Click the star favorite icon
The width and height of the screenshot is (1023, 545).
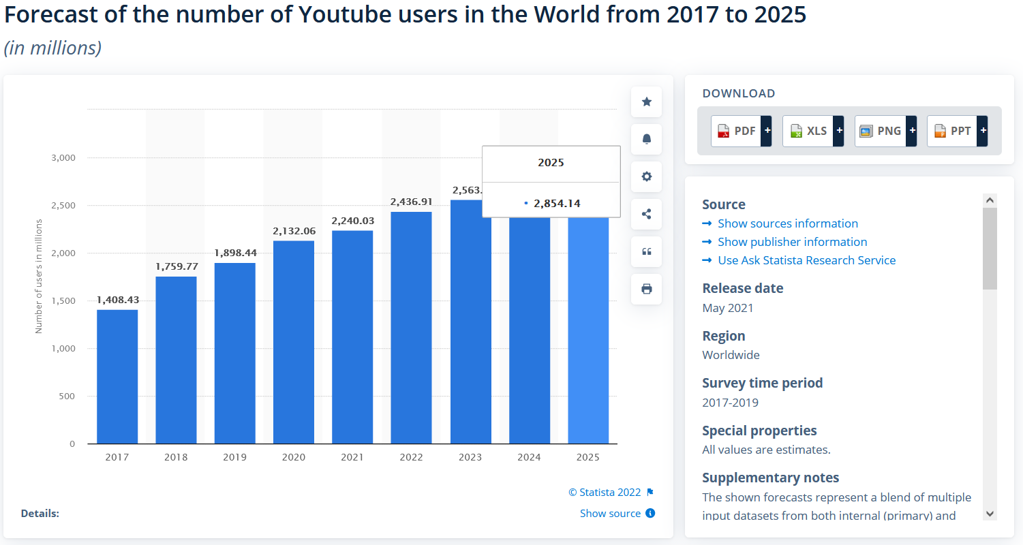[x=646, y=102]
